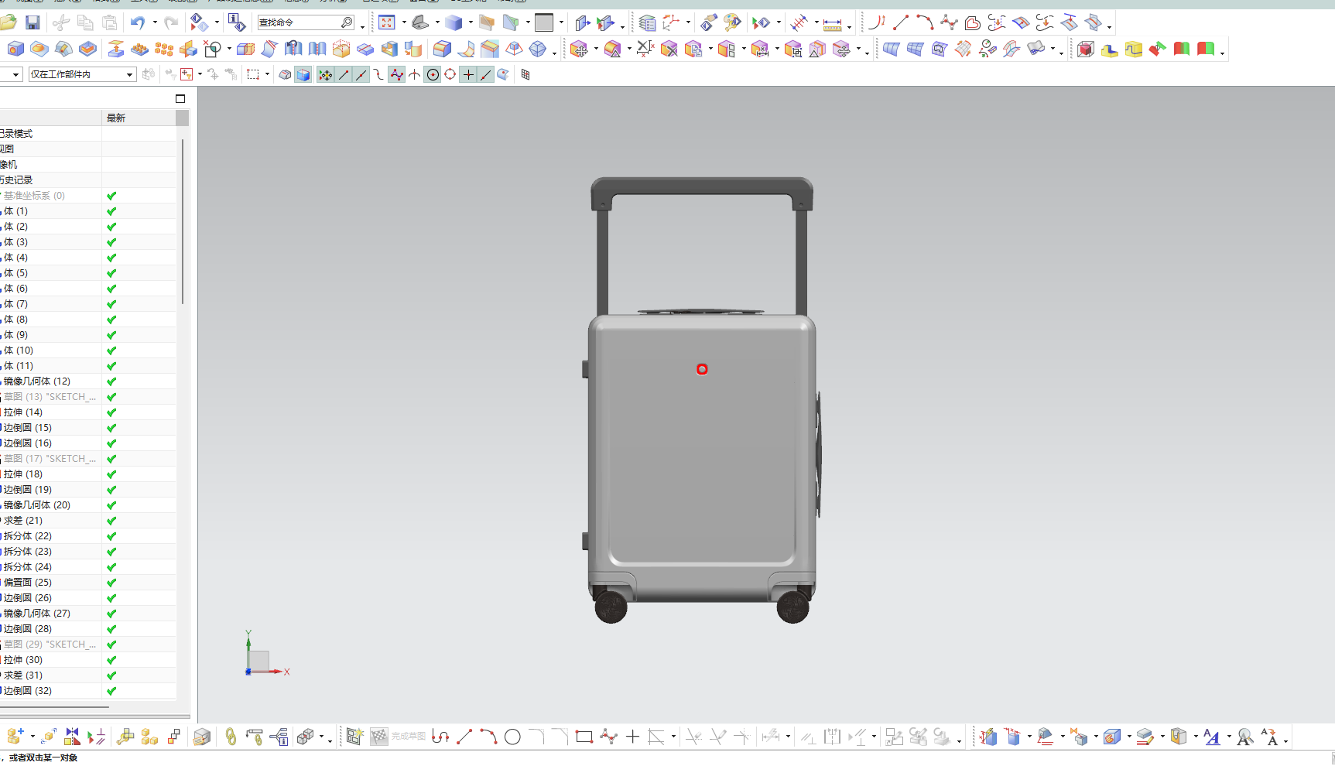This screenshot has width=1335, height=766.
Task: Click the Open folder icon
Action: pyautogui.click(x=9, y=23)
